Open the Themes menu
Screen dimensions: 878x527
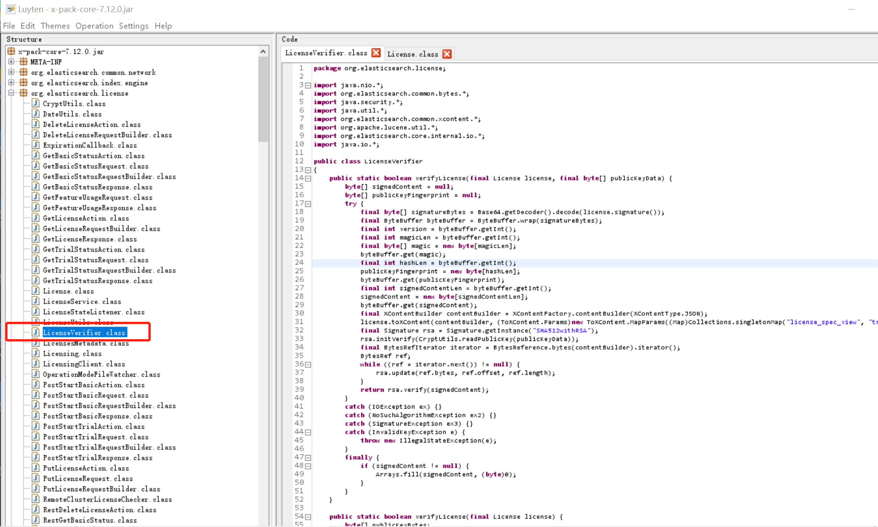pos(55,26)
